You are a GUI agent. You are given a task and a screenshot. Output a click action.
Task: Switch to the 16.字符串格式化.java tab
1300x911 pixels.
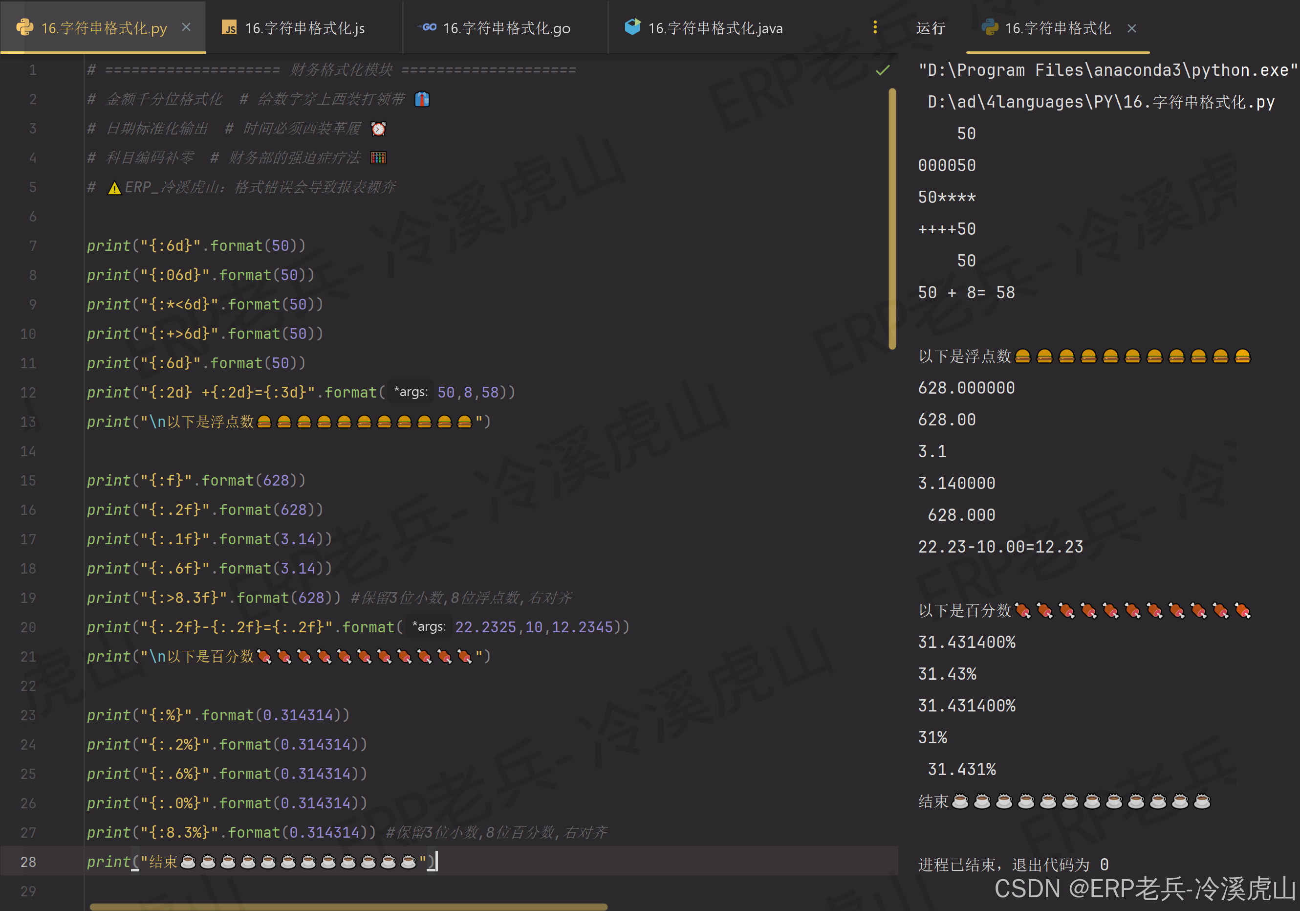click(x=715, y=27)
